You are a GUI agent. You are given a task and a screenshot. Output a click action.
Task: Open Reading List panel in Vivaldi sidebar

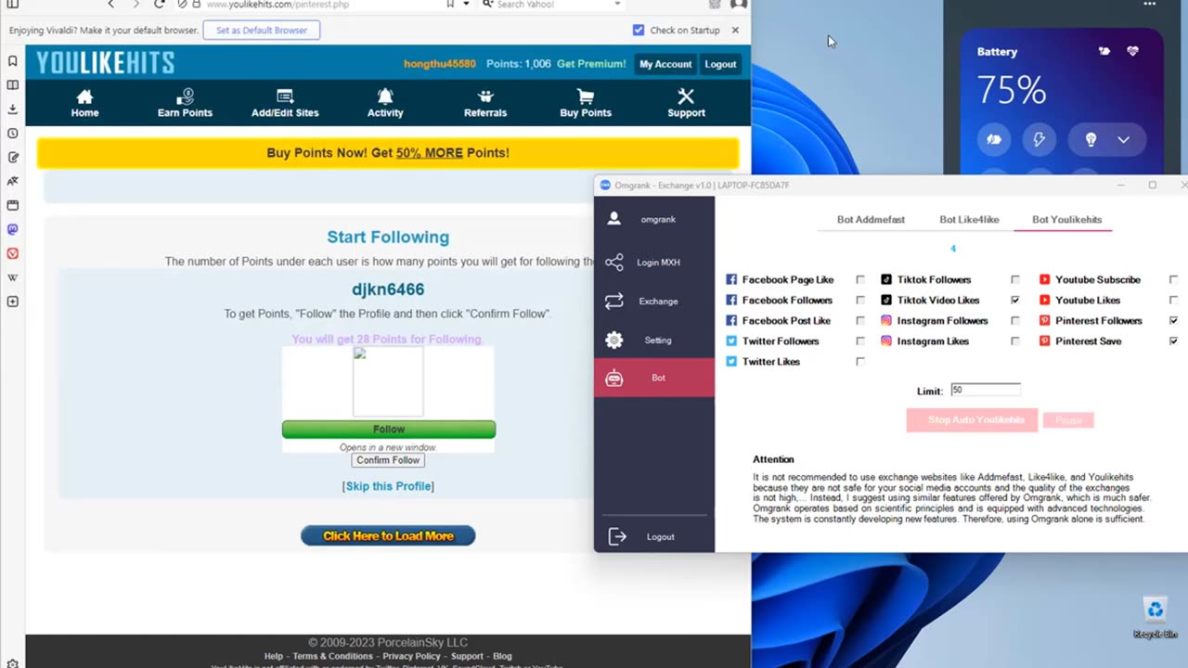pos(12,85)
